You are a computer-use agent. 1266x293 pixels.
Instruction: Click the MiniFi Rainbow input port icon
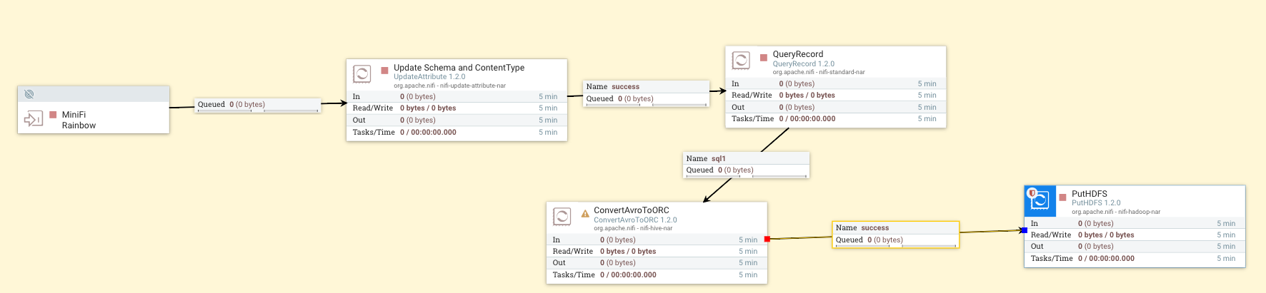tap(34, 119)
